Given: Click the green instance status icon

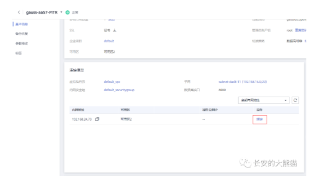Looking at the screenshot, I should pos(68,13).
